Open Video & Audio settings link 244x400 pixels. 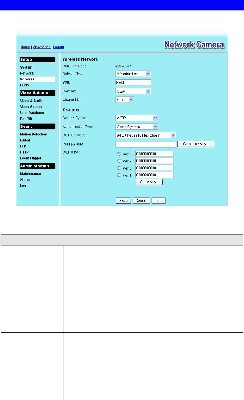(31, 101)
